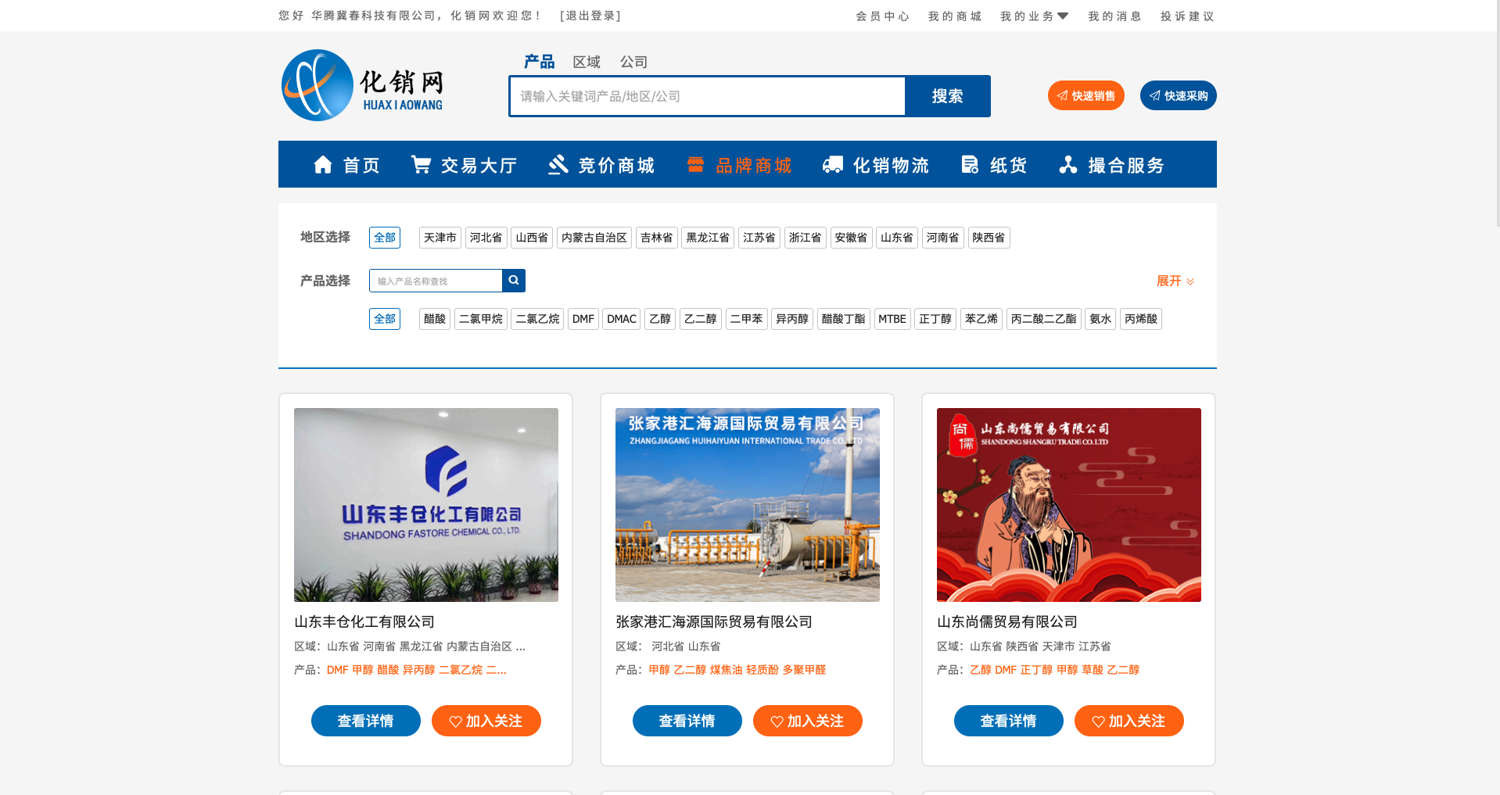Click the magnifier icon in product search
The height and width of the screenshot is (795, 1500).
pos(514,281)
